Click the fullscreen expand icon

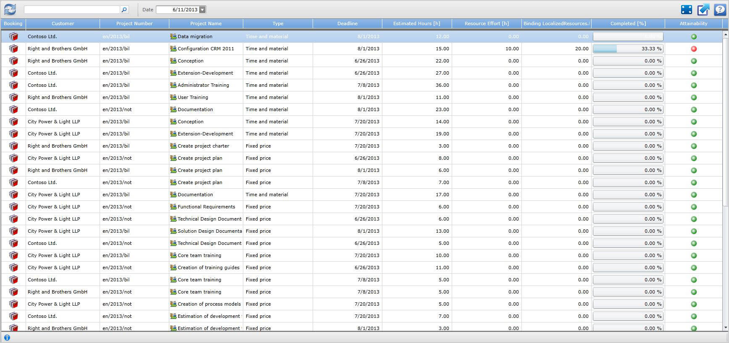pyautogui.click(x=686, y=10)
